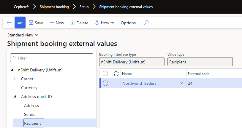Open the Options menu
This screenshot has height=128, width=242.
[x=128, y=23]
